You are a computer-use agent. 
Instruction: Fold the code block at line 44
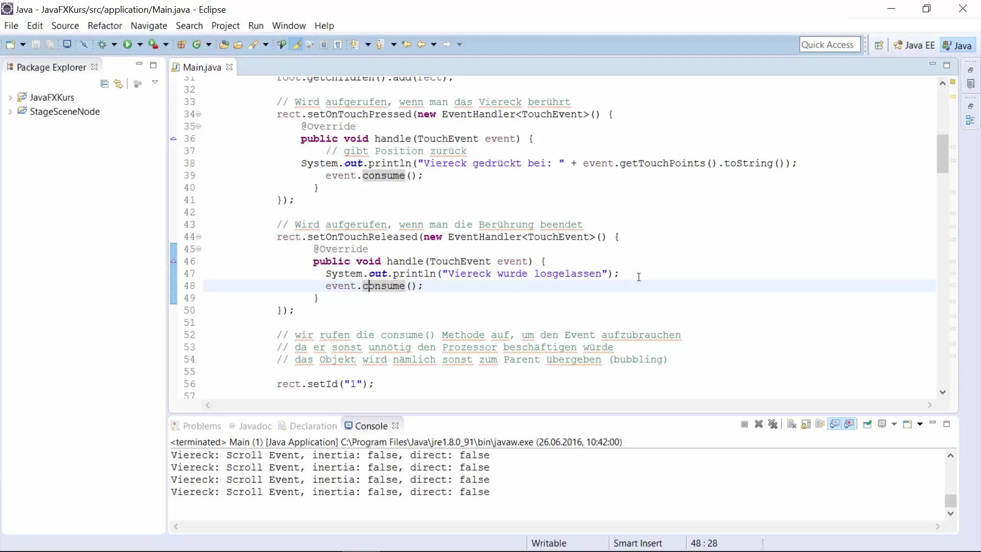pyautogui.click(x=198, y=237)
